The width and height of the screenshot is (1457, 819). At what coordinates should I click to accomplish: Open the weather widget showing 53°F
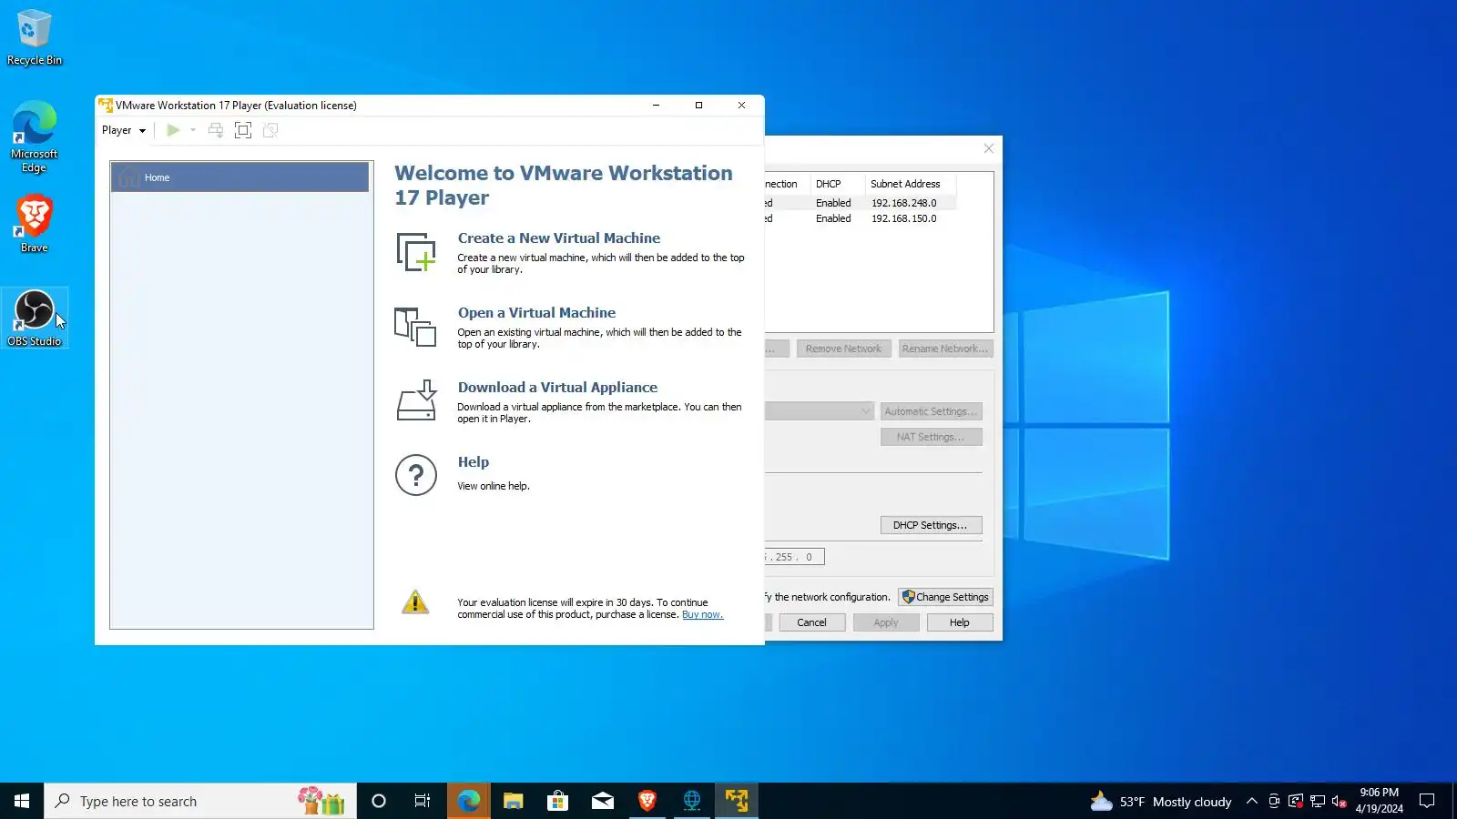1161,801
